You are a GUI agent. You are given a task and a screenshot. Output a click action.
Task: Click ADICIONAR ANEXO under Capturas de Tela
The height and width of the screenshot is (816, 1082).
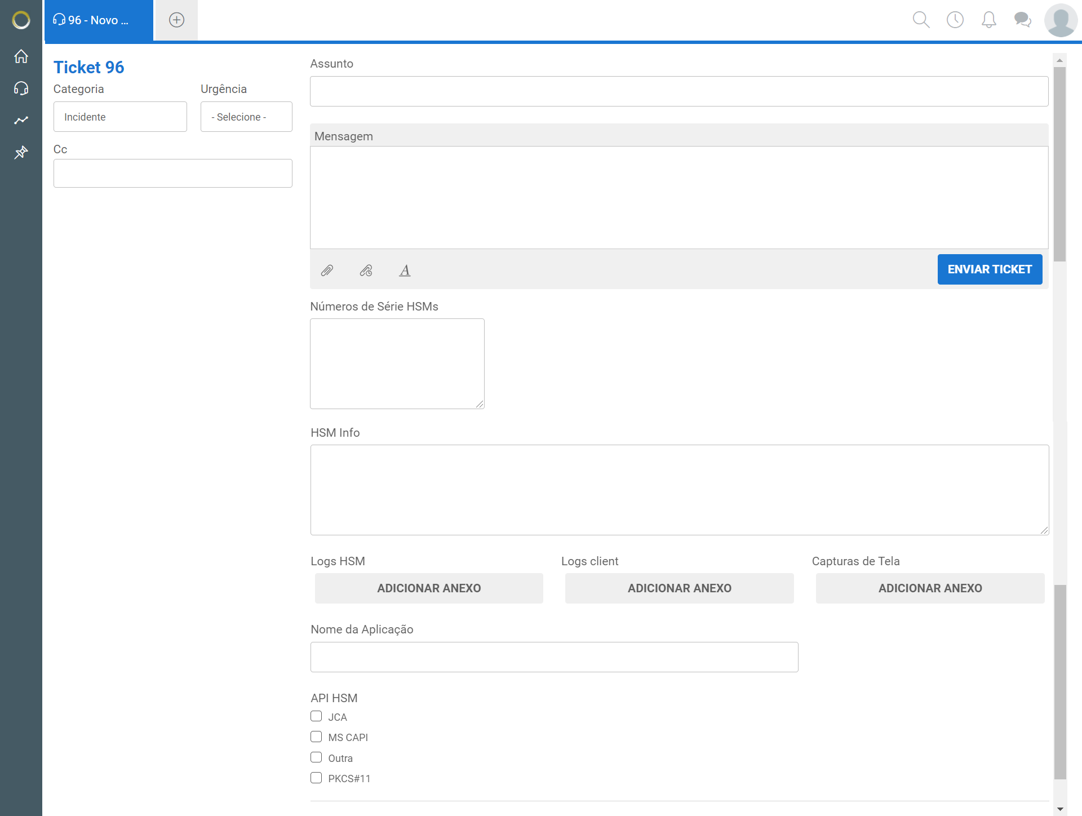tap(930, 588)
